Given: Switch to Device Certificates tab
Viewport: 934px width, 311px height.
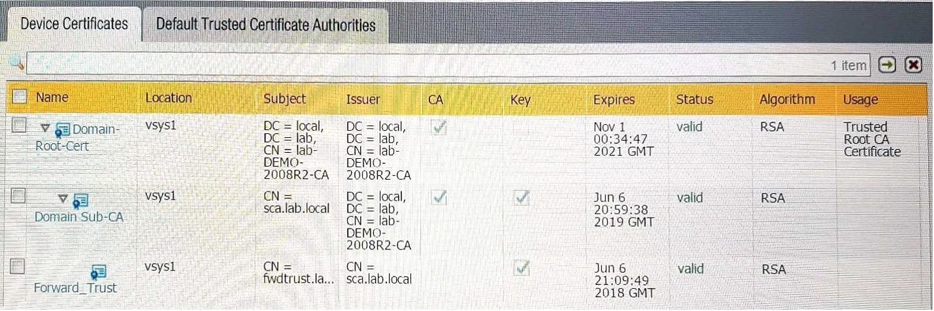Looking at the screenshot, I should (75, 24).
